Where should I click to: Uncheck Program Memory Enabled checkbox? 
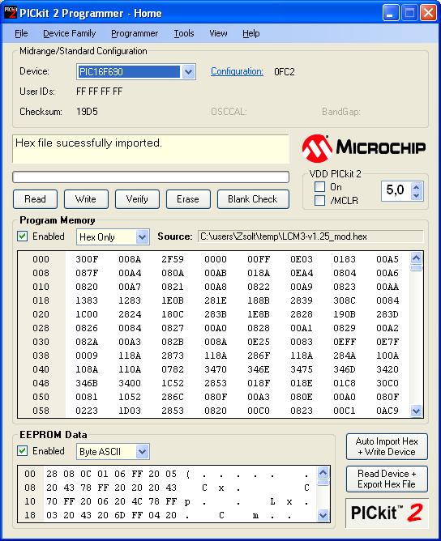23,236
